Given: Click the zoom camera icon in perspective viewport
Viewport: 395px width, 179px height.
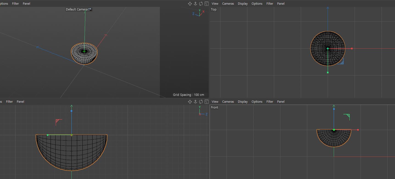Looking at the screenshot, I should click(x=195, y=4).
